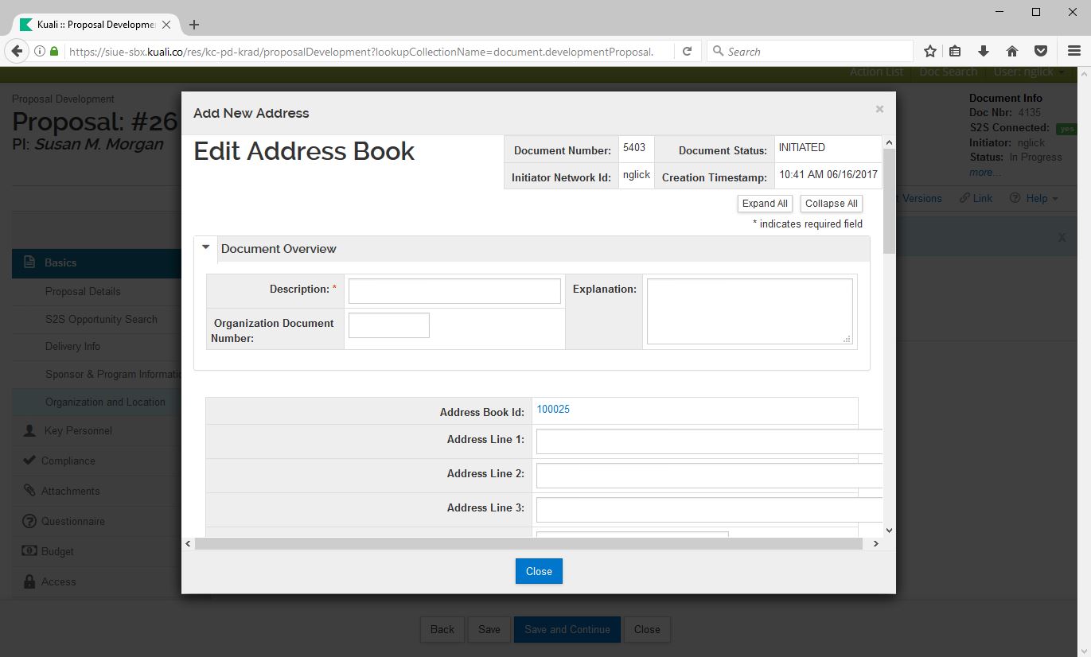Click the Address Line 1 field
The height and width of the screenshot is (657, 1091).
708,441
